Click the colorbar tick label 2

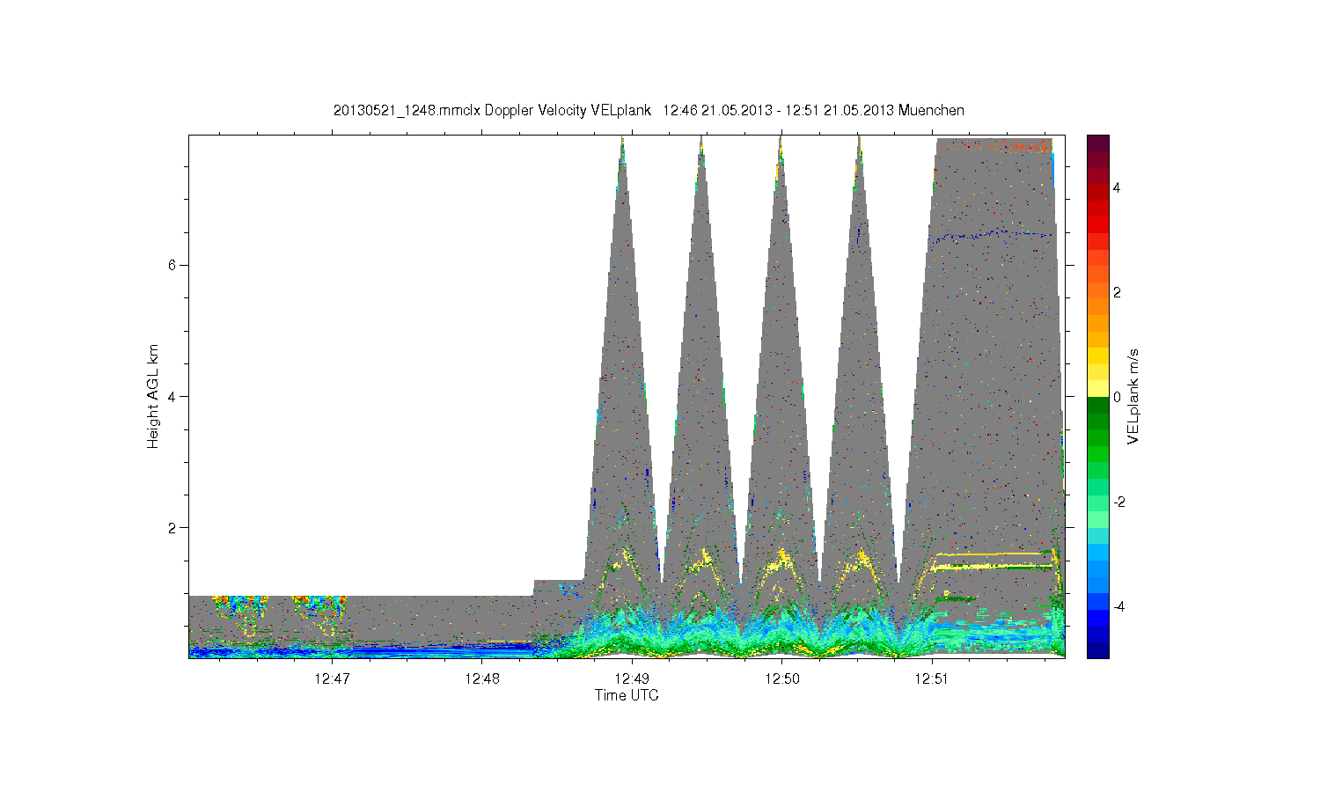[1117, 292]
